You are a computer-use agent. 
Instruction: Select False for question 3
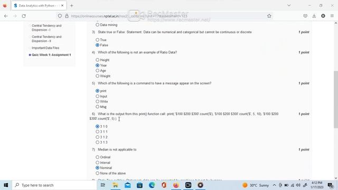pos(97,45)
